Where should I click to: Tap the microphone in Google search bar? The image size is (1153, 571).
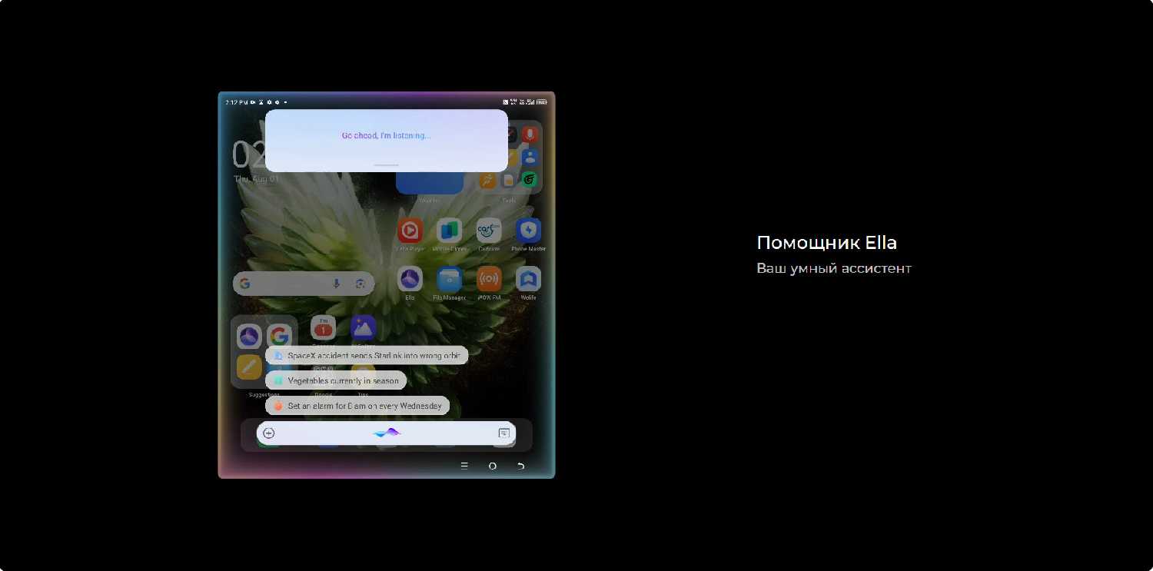(x=336, y=284)
